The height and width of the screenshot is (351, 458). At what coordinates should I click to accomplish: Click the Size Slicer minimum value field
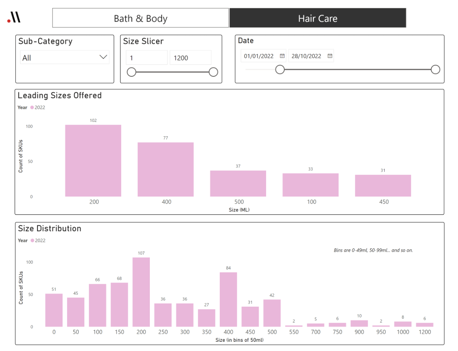146,58
